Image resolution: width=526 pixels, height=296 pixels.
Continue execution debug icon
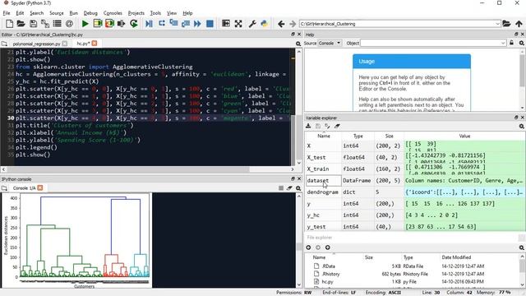[197, 24]
